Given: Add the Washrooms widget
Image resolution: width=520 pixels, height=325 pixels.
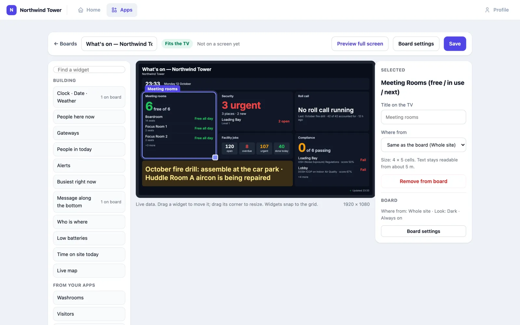Looking at the screenshot, I should point(89,297).
